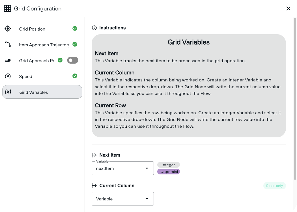The height and width of the screenshot is (212, 297).
Task: Click the arrow icon beside Next Item
Action: tap(94, 155)
